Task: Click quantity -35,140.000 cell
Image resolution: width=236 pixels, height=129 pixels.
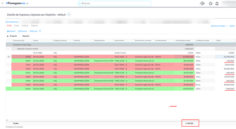Action: click(184, 61)
